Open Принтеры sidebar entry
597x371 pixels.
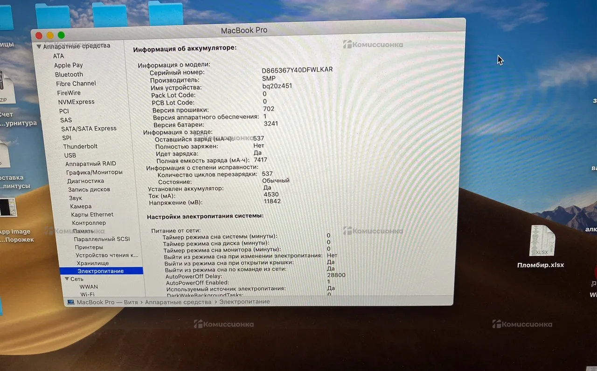point(89,247)
